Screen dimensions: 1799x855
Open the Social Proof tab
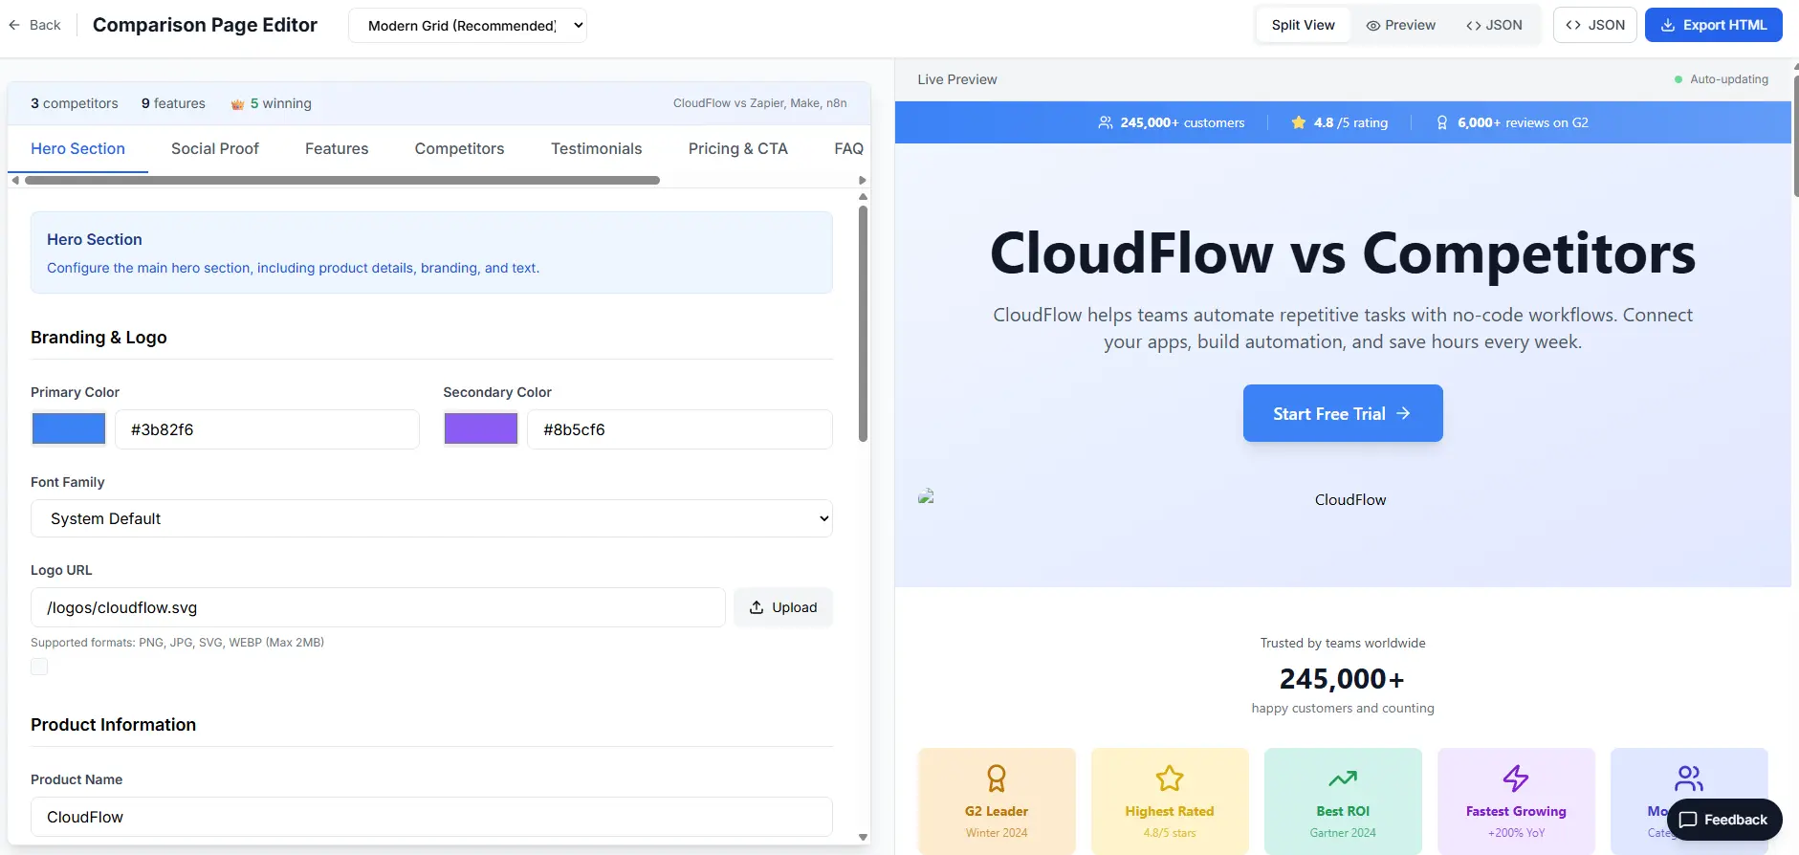(215, 148)
